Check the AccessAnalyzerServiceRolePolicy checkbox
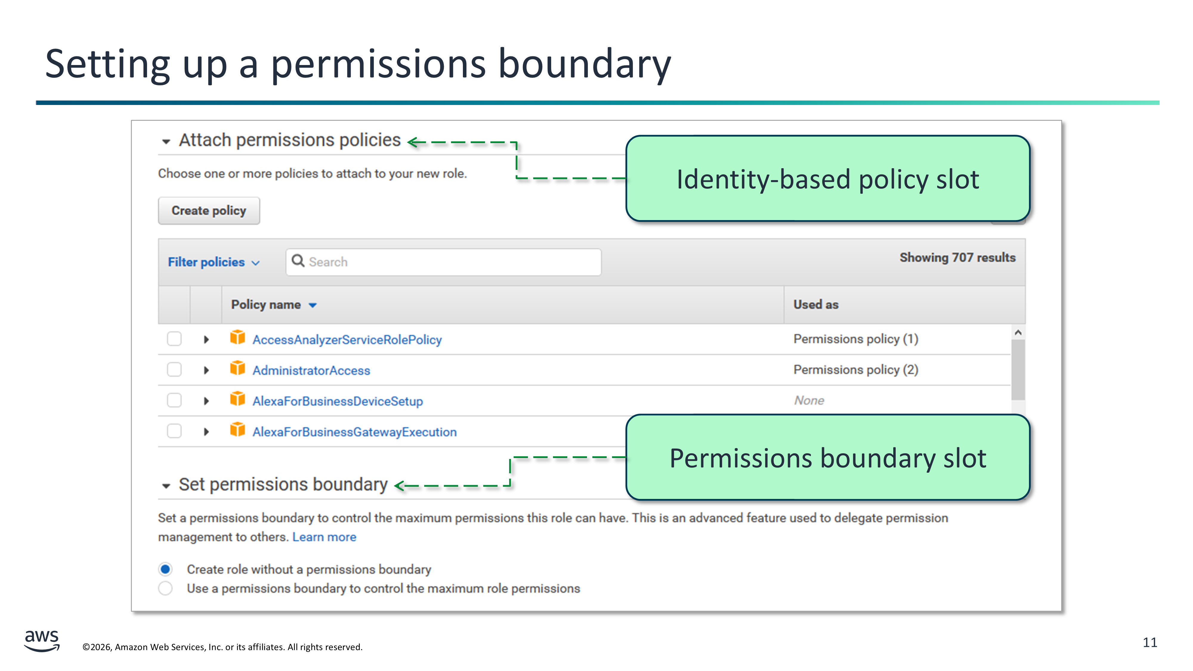 [174, 339]
